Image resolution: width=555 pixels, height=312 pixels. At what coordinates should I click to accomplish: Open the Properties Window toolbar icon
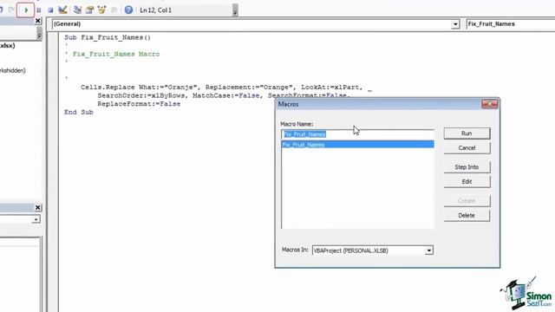pos(90,10)
